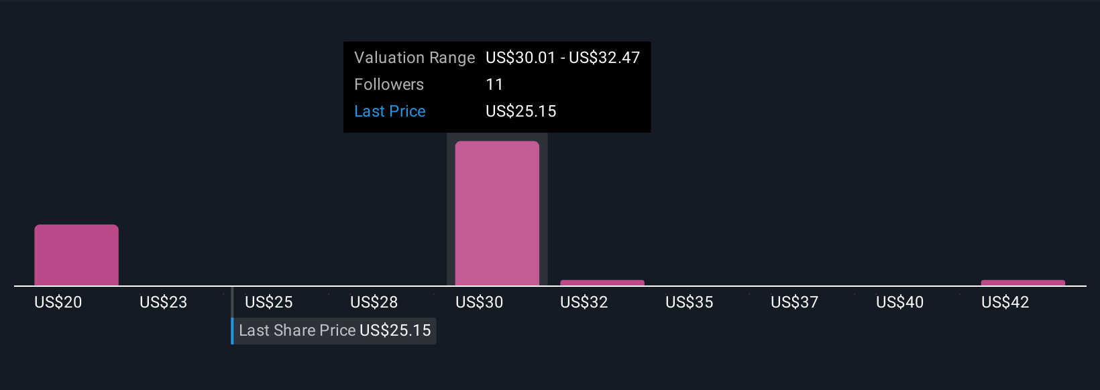
Task: Select the pink bar at US$20
Action: (76, 255)
